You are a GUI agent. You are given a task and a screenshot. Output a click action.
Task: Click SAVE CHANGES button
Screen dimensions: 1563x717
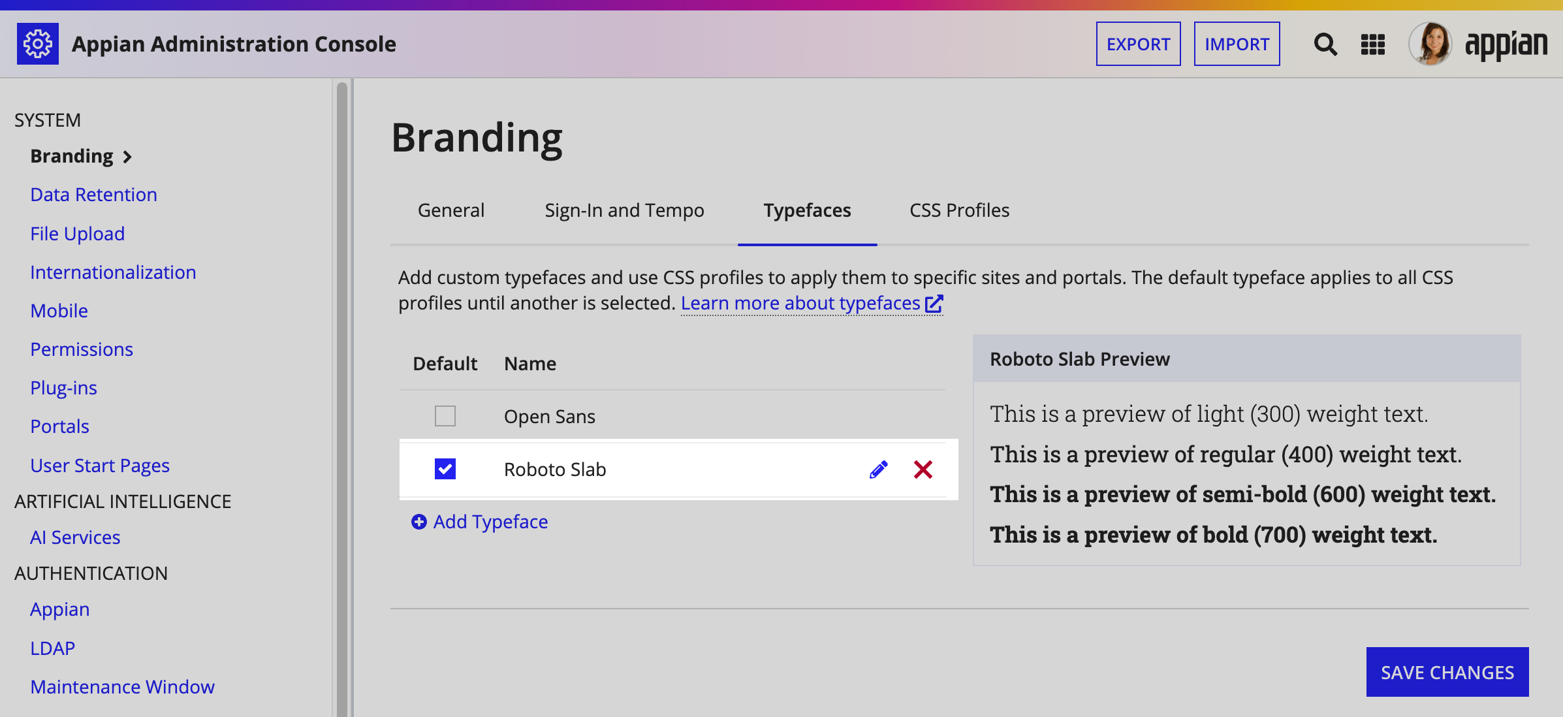click(1447, 672)
